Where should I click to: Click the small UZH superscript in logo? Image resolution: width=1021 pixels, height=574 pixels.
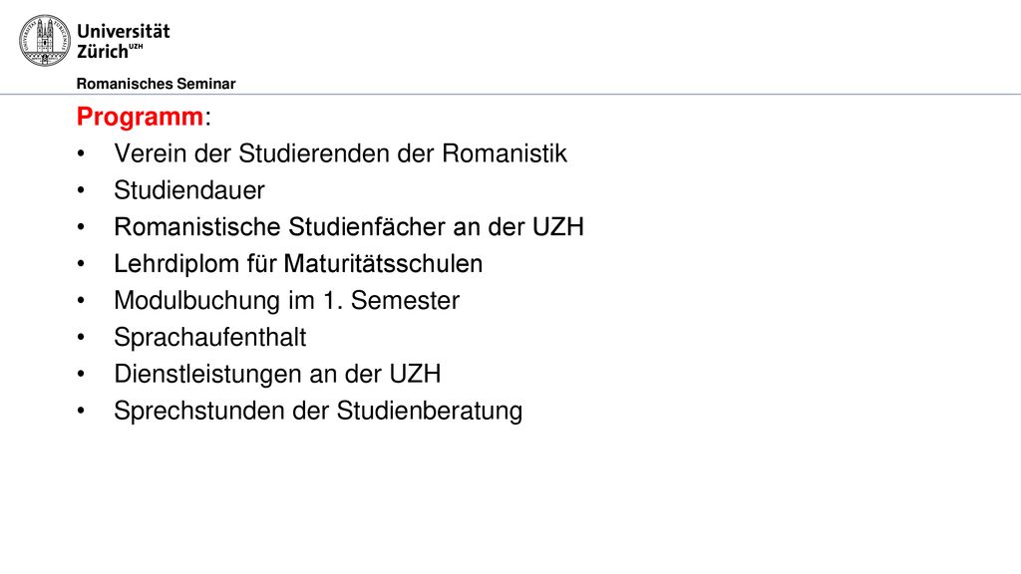point(136,46)
